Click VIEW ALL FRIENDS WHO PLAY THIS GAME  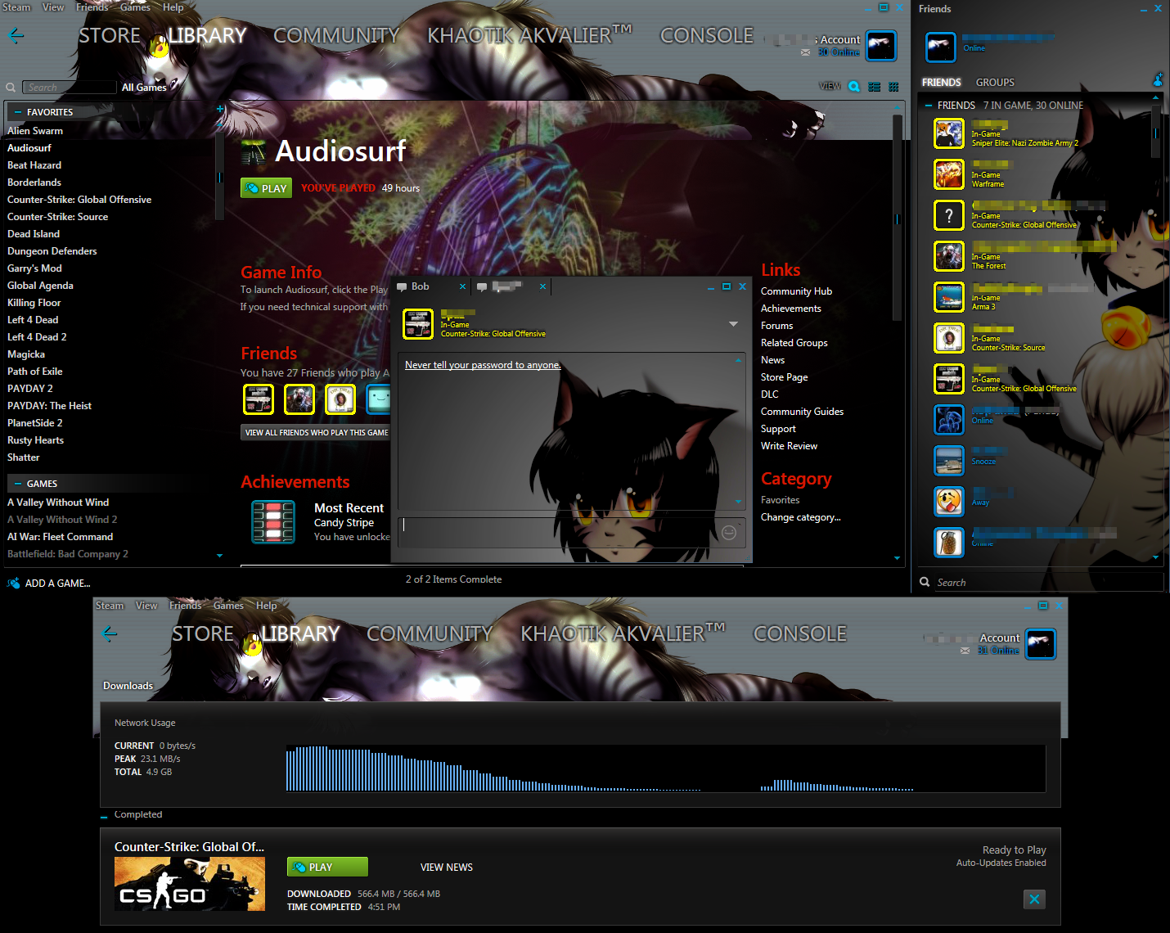(x=316, y=433)
